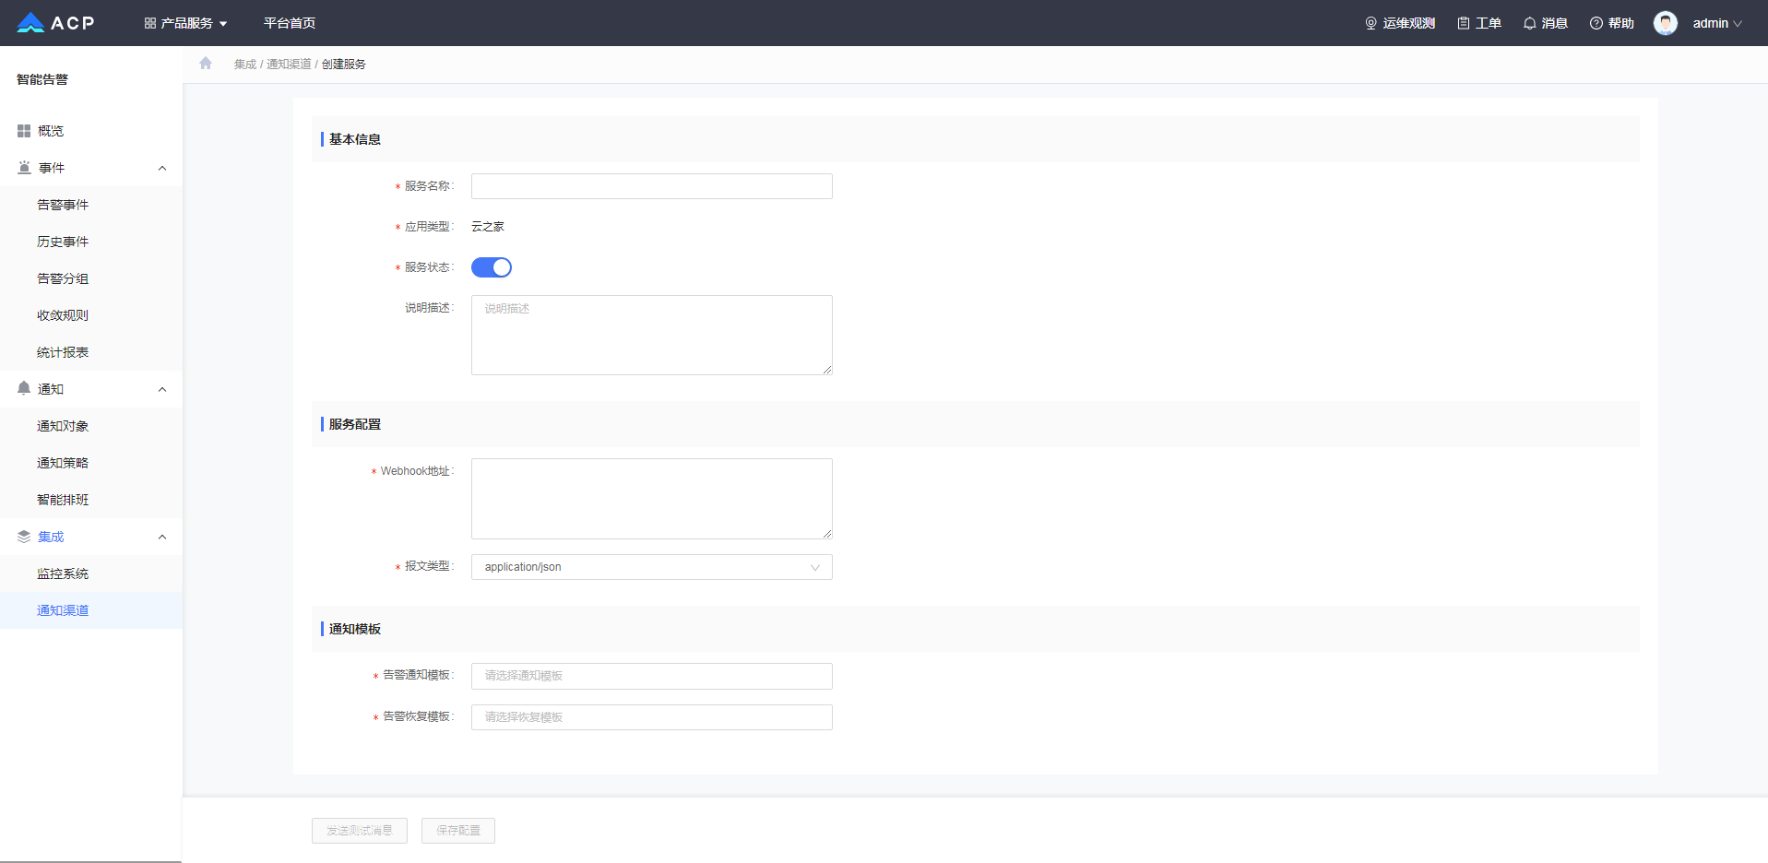This screenshot has width=1768, height=863.
Task: Expand the 报文类型 application/json dropdown
Action: (651, 567)
